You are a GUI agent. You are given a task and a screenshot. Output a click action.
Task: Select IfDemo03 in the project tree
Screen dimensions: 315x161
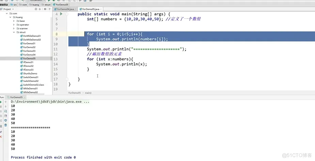27,70
